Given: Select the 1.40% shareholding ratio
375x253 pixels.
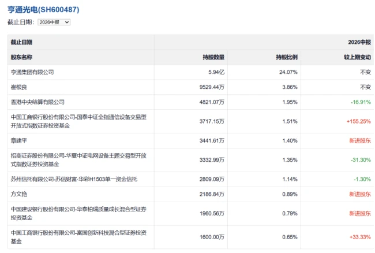Looking at the screenshot, I should [290, 140].
